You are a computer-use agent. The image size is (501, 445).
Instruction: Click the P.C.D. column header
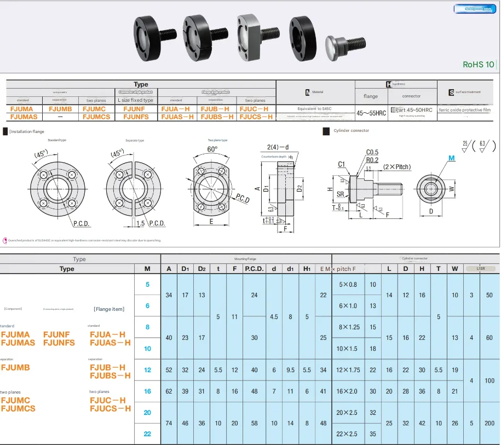(254, 269)
